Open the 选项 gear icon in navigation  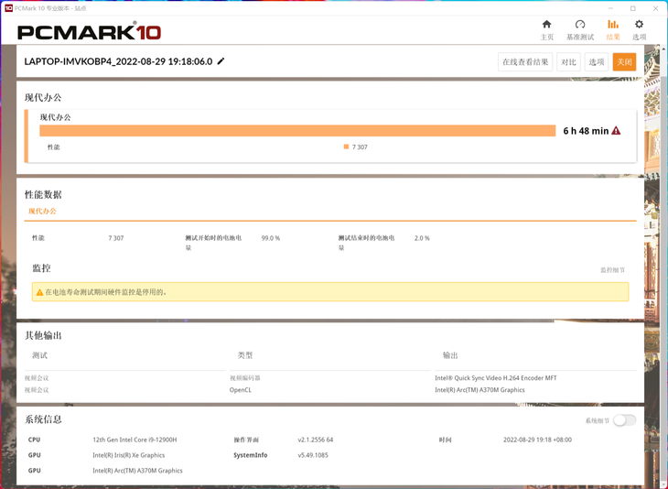point(639,25)
